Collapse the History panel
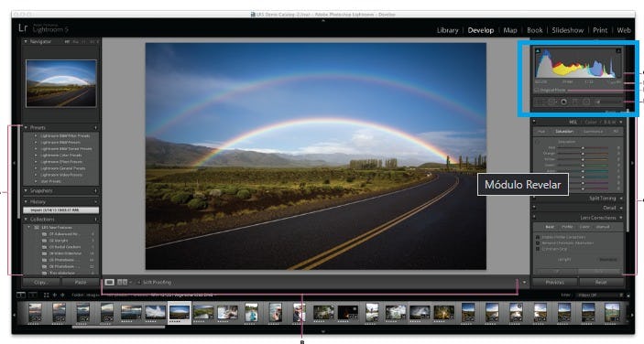Image resolution: width=644 pixels, height=344 pixels. tap(26, 201)
